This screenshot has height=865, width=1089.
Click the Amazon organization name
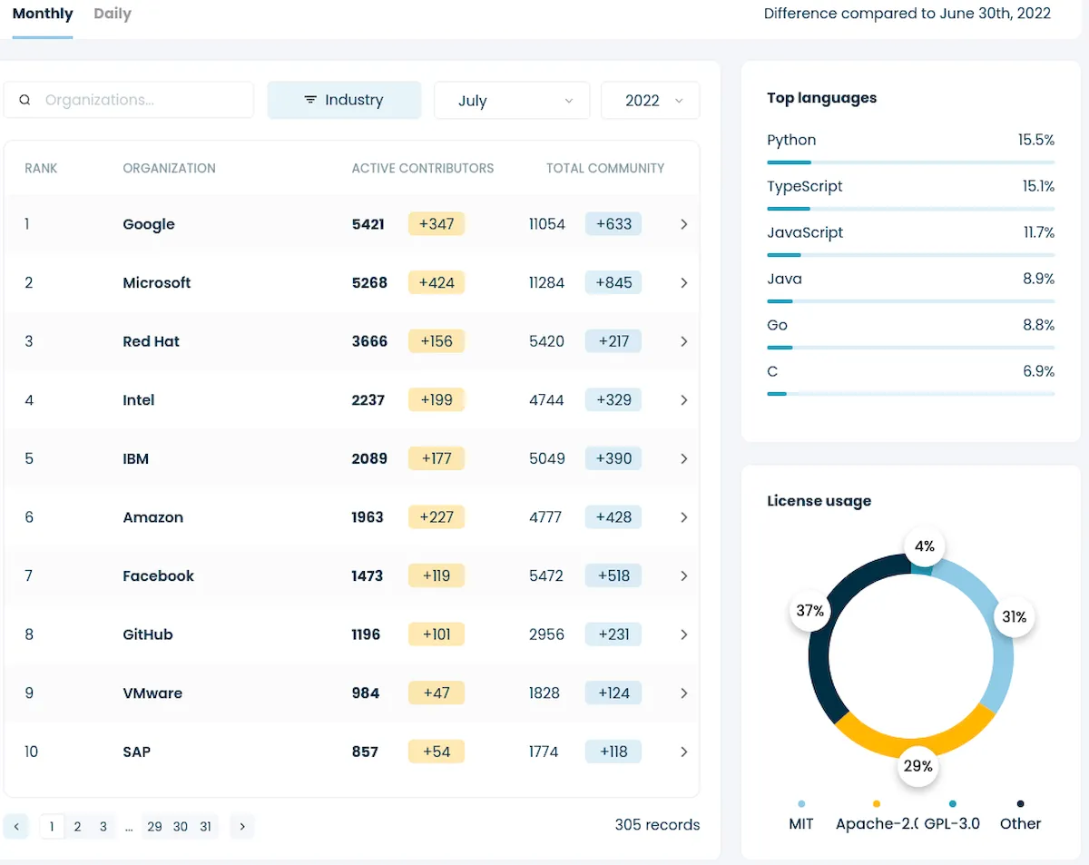pos(153,517)
